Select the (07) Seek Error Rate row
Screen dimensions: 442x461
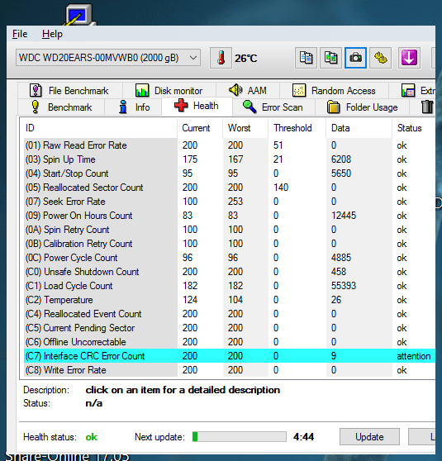pyautogui.click(x=230, y=202)
